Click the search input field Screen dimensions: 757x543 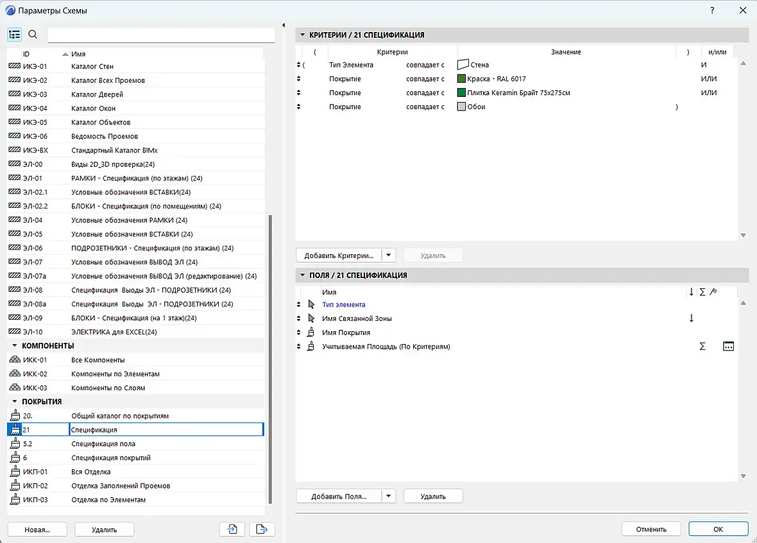(161, 35)
